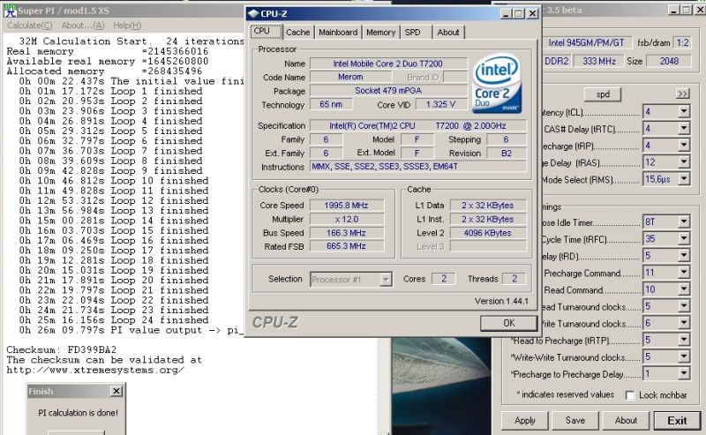This screenshot has width=706, height=435.
Task: Click the Name field Intel Mobile Core 2 Duo T7200
Action: click(388, 64)
